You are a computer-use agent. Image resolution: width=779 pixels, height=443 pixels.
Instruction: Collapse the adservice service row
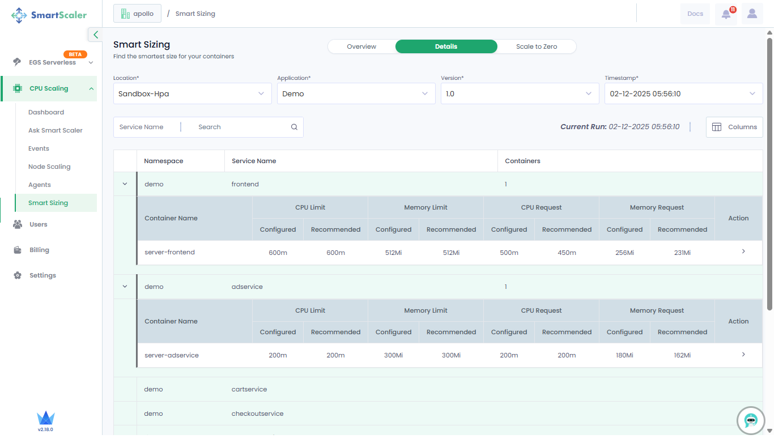(125, 287)
